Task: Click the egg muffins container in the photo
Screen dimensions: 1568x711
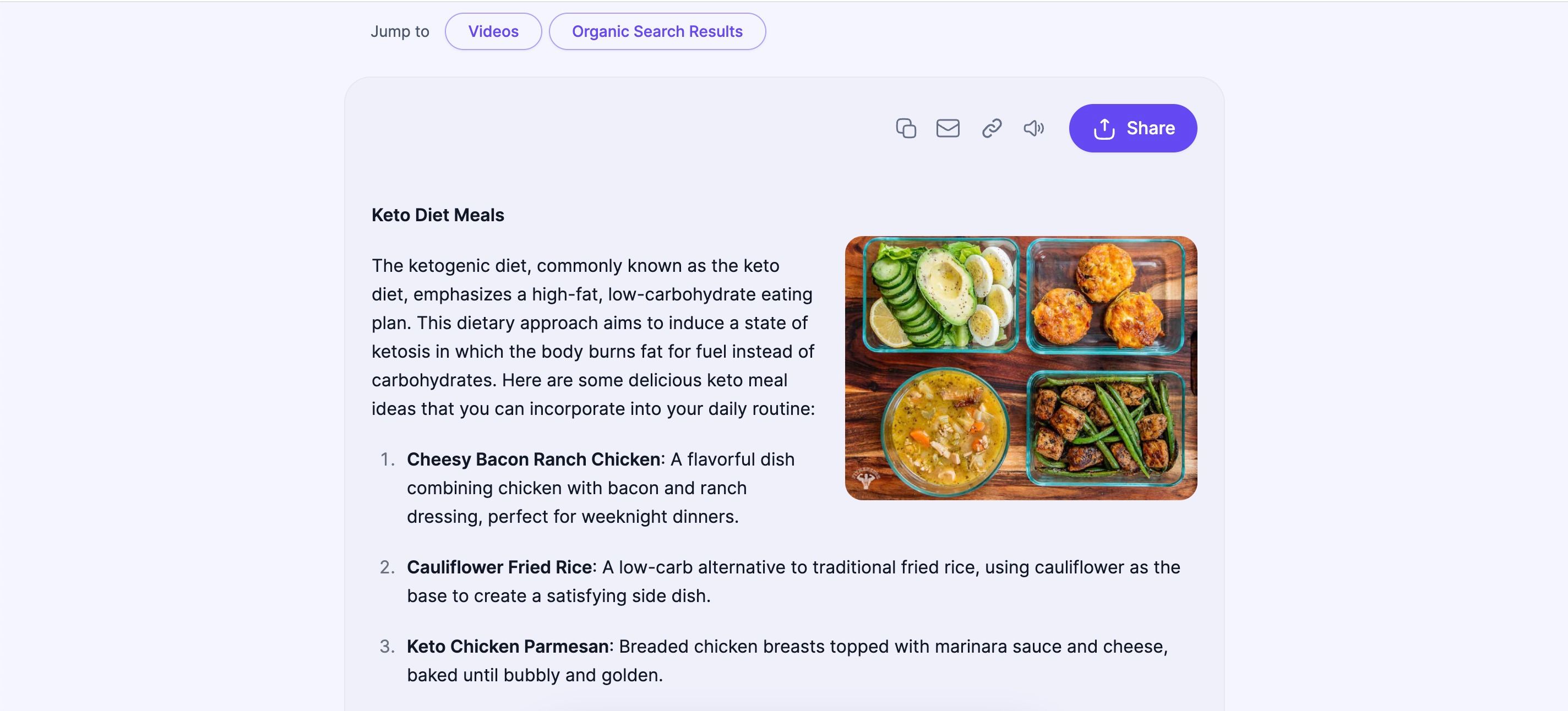Action: pos(1105,296)
